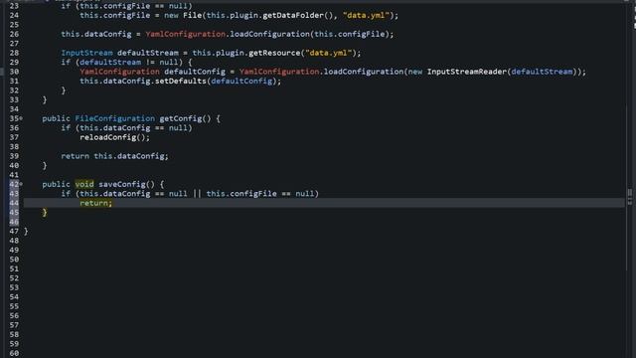Click the highlighted void keyword on line 42
This screenshot has width=636, height=358.
point(84,184)
